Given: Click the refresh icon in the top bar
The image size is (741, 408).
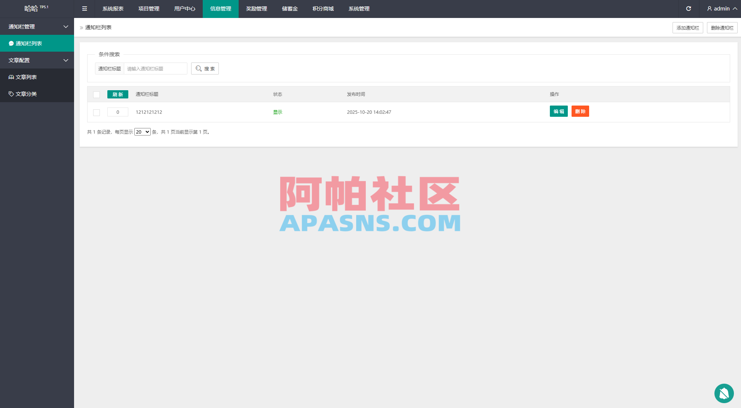Looking at the screenshot, I should (x=689, y=9).
